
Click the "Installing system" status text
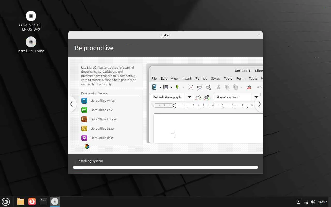[x=90, y=161]
